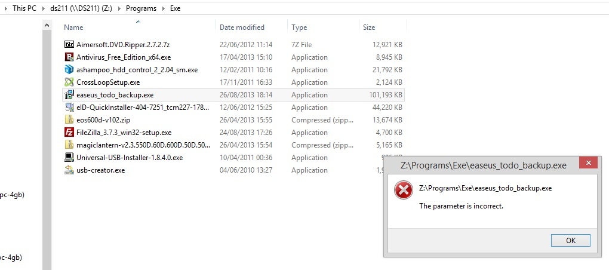This screenshot has height=270, width=609.
Task: Click the Antivirus_Free_Edition_x64.exe icon
Action: click(69, 57)
